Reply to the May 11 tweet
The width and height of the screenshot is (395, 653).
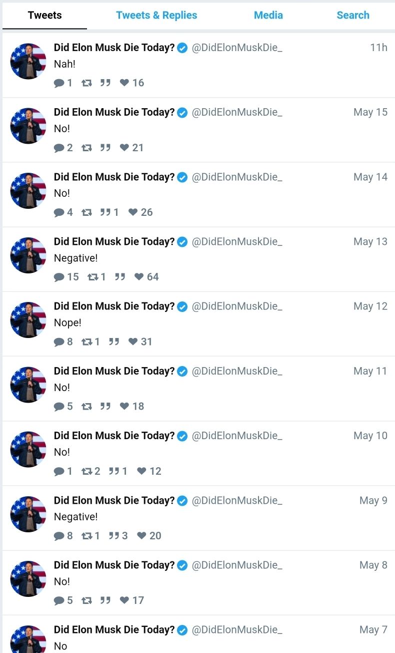(59, 406)
